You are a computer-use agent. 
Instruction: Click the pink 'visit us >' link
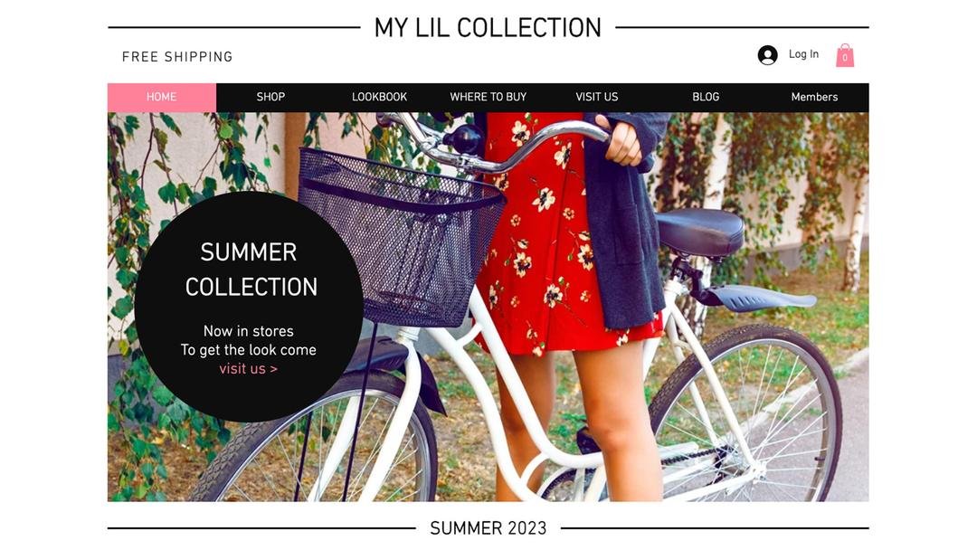pyautogui.click(x=248, y=369)
